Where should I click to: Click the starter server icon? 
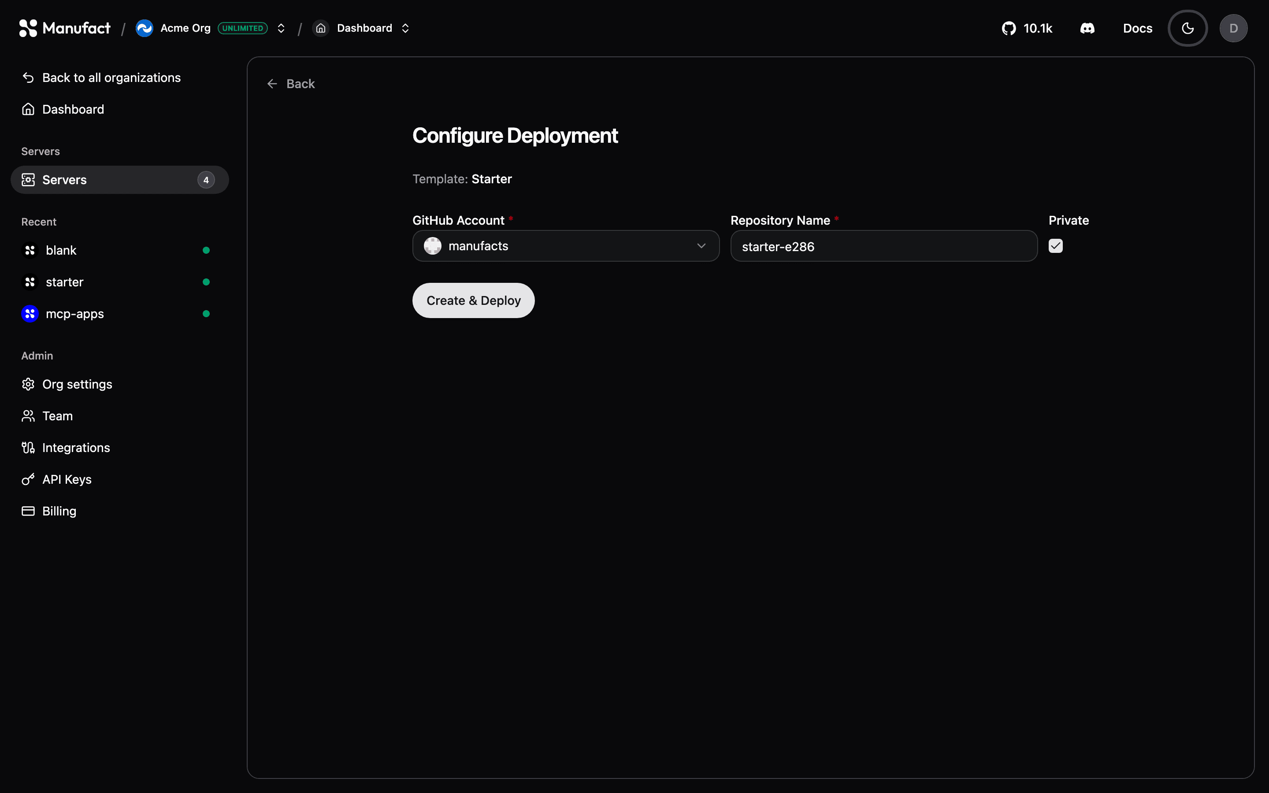pyautogui.click(x=30, y=282)
